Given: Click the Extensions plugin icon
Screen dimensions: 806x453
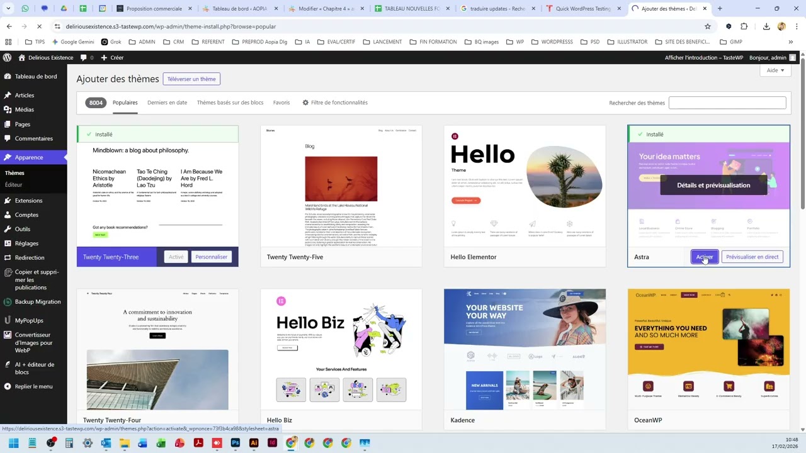Looking at the screenshot, I should tap(8, 201).
